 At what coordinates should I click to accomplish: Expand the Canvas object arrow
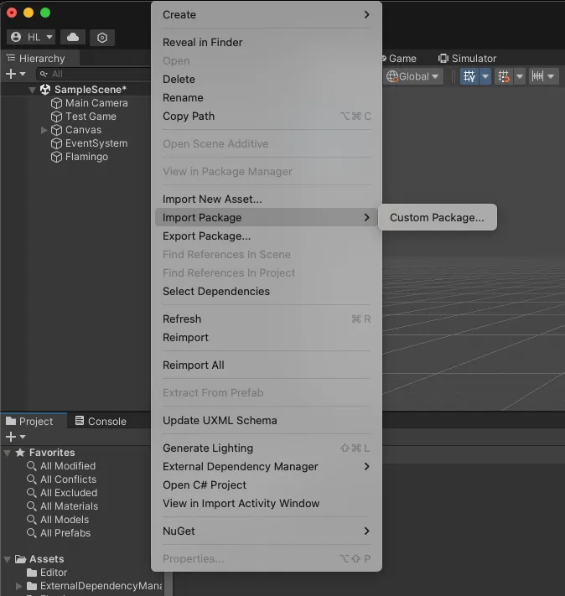(44, 130)
